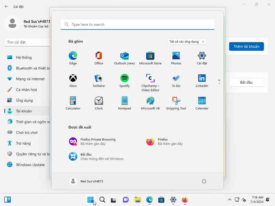Select Mạng và internet category
275x206 pixels.
click(27, 79)
